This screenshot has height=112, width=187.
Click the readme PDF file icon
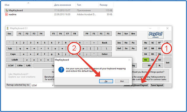[x=7, y=14]
